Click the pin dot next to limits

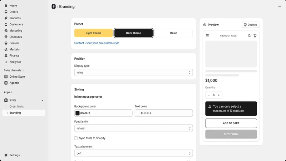pyautogui.click(x=43, y=101)
